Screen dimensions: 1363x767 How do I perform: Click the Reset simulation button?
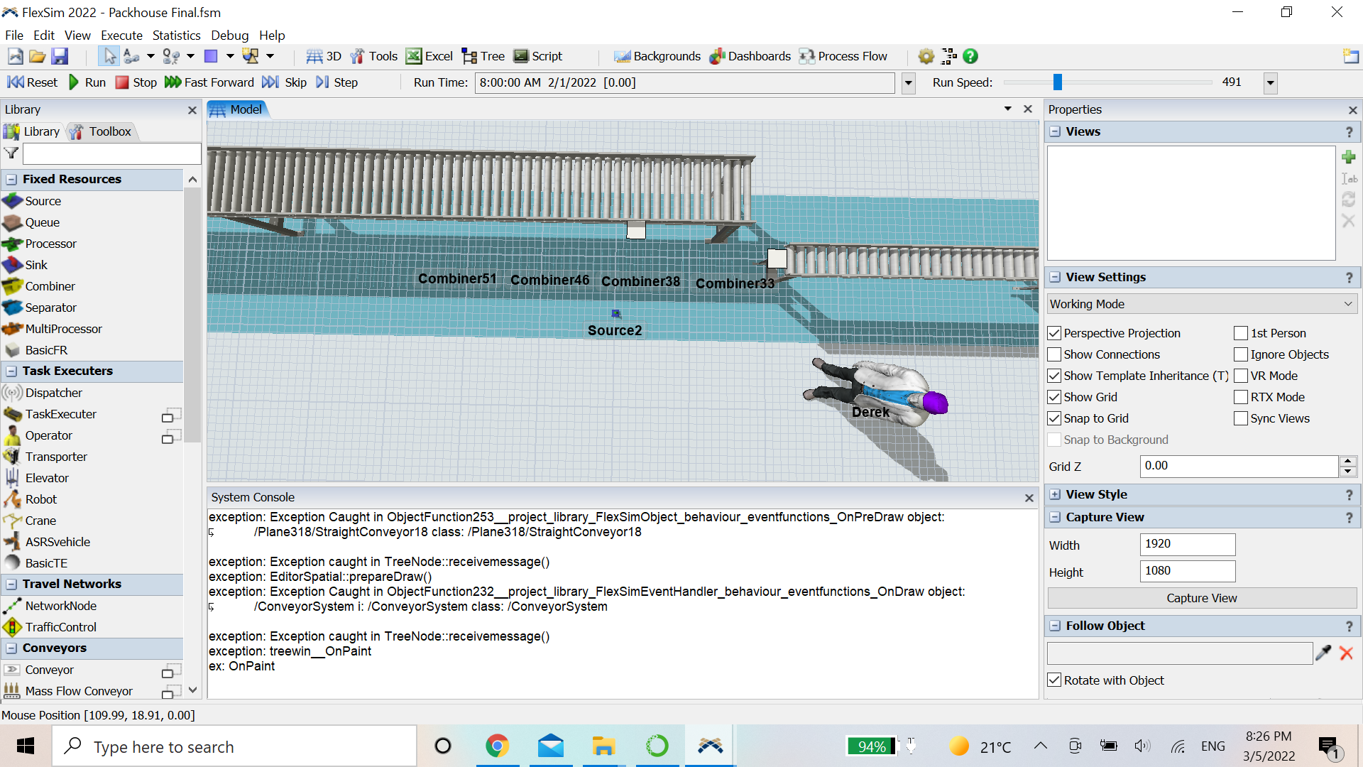(32, 82)
